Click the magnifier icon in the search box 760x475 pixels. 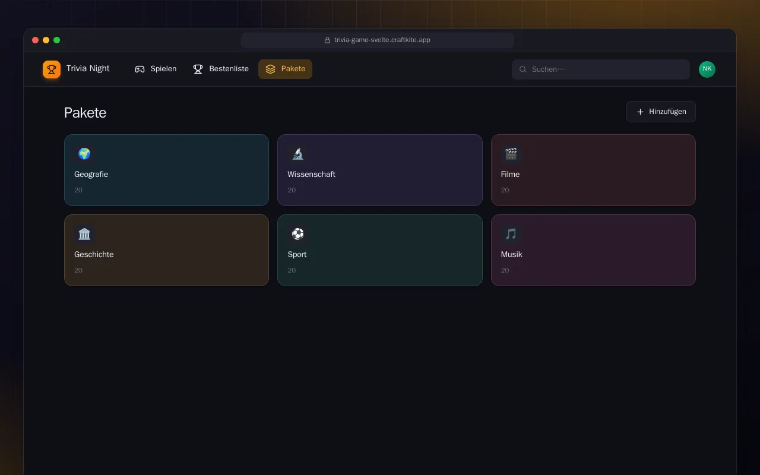tap(523, 69)
